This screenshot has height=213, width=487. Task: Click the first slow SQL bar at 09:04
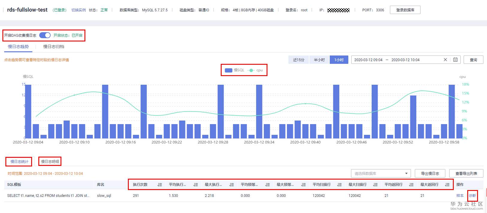(x=28, y=111)
